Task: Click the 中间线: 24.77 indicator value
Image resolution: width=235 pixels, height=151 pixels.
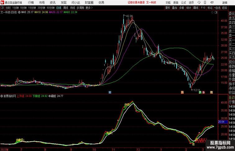Action: coord(56,96)
